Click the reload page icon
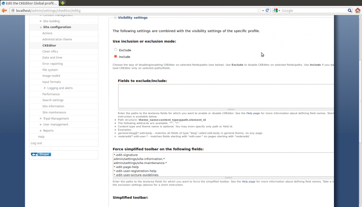The image size is (362, 207). pos(267,10)
